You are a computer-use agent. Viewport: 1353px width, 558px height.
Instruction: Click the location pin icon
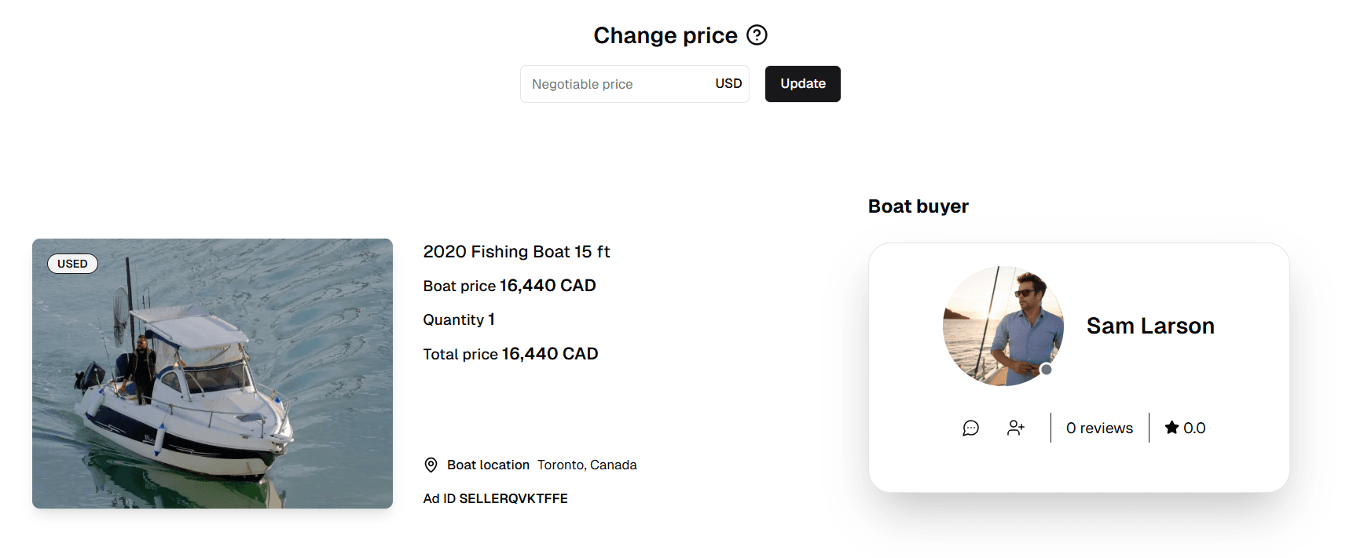[x=431, y=465]
